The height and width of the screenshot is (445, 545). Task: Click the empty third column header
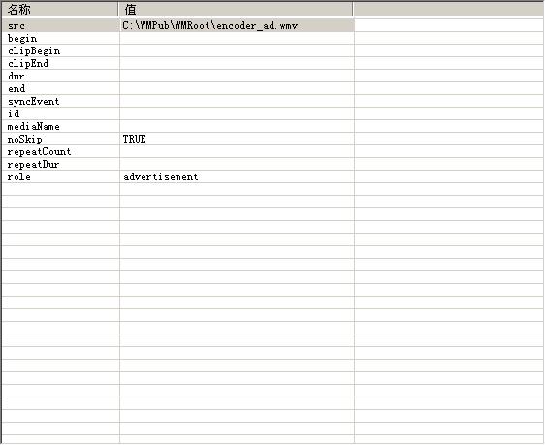pos(449,10)
